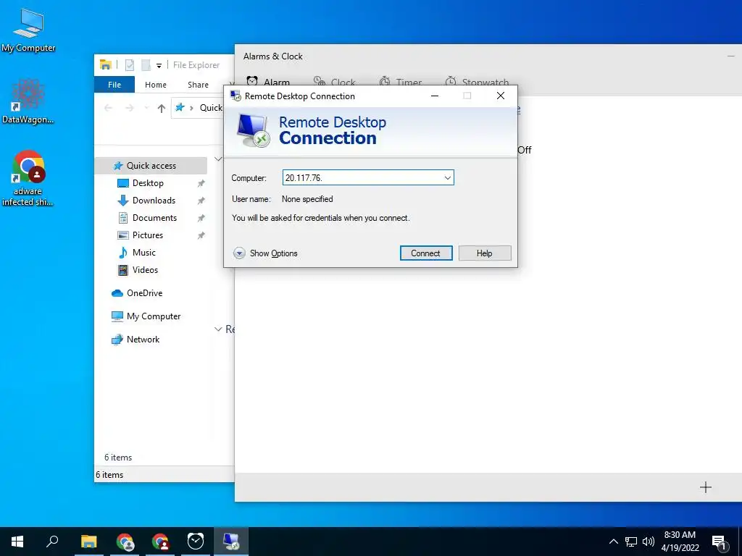Select Downloads in navigation pane
742x556 pixels.
coord(154,201)
